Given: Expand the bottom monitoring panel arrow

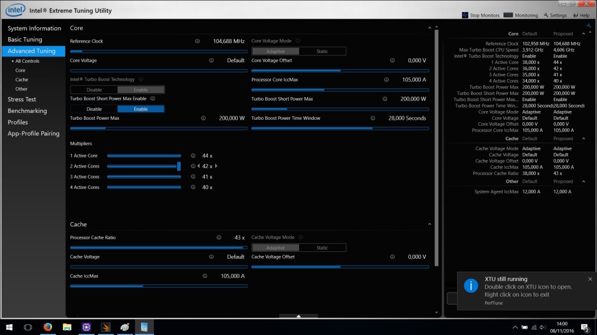Looking at the screenshot, I should (x=298, y=316).
